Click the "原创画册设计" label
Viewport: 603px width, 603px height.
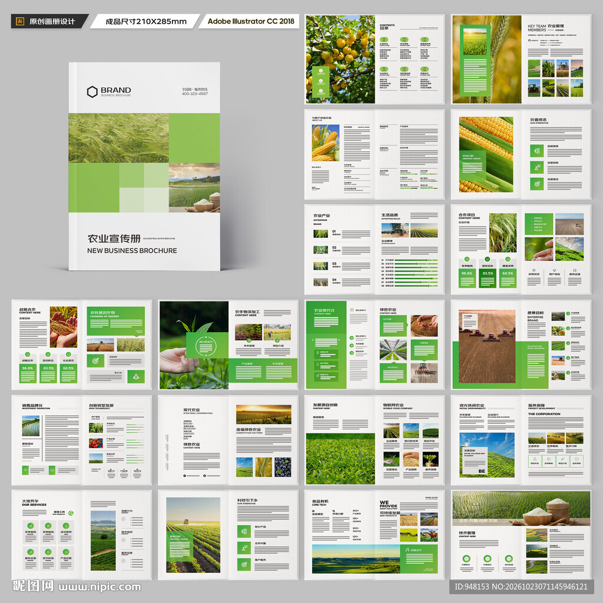[x=52, y=22]
